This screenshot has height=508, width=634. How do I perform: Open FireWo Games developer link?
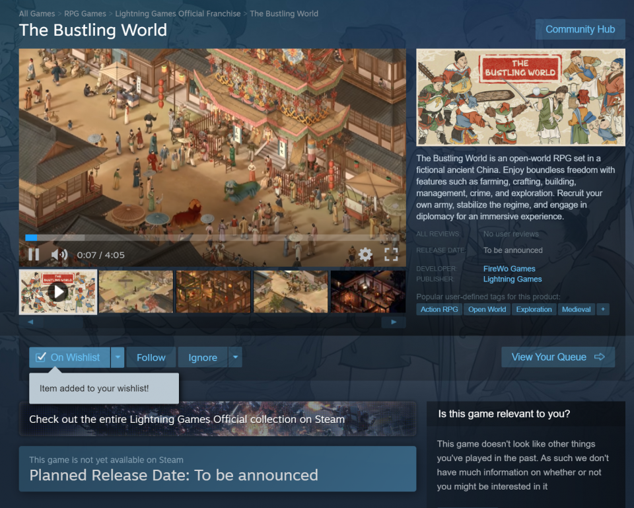pos(509,269)
